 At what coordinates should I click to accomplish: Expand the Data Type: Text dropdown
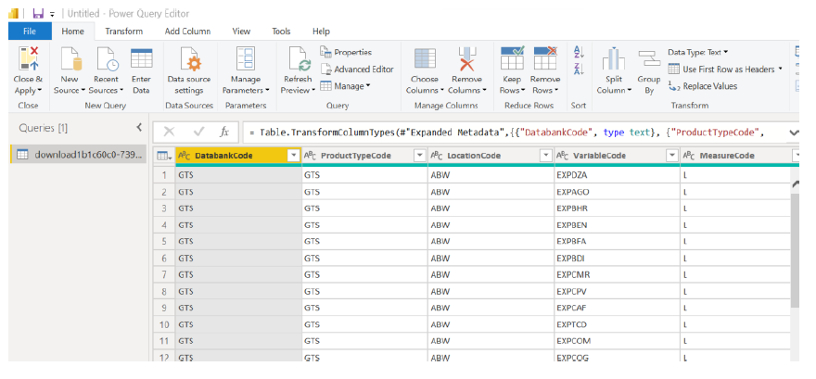[698, 52]
